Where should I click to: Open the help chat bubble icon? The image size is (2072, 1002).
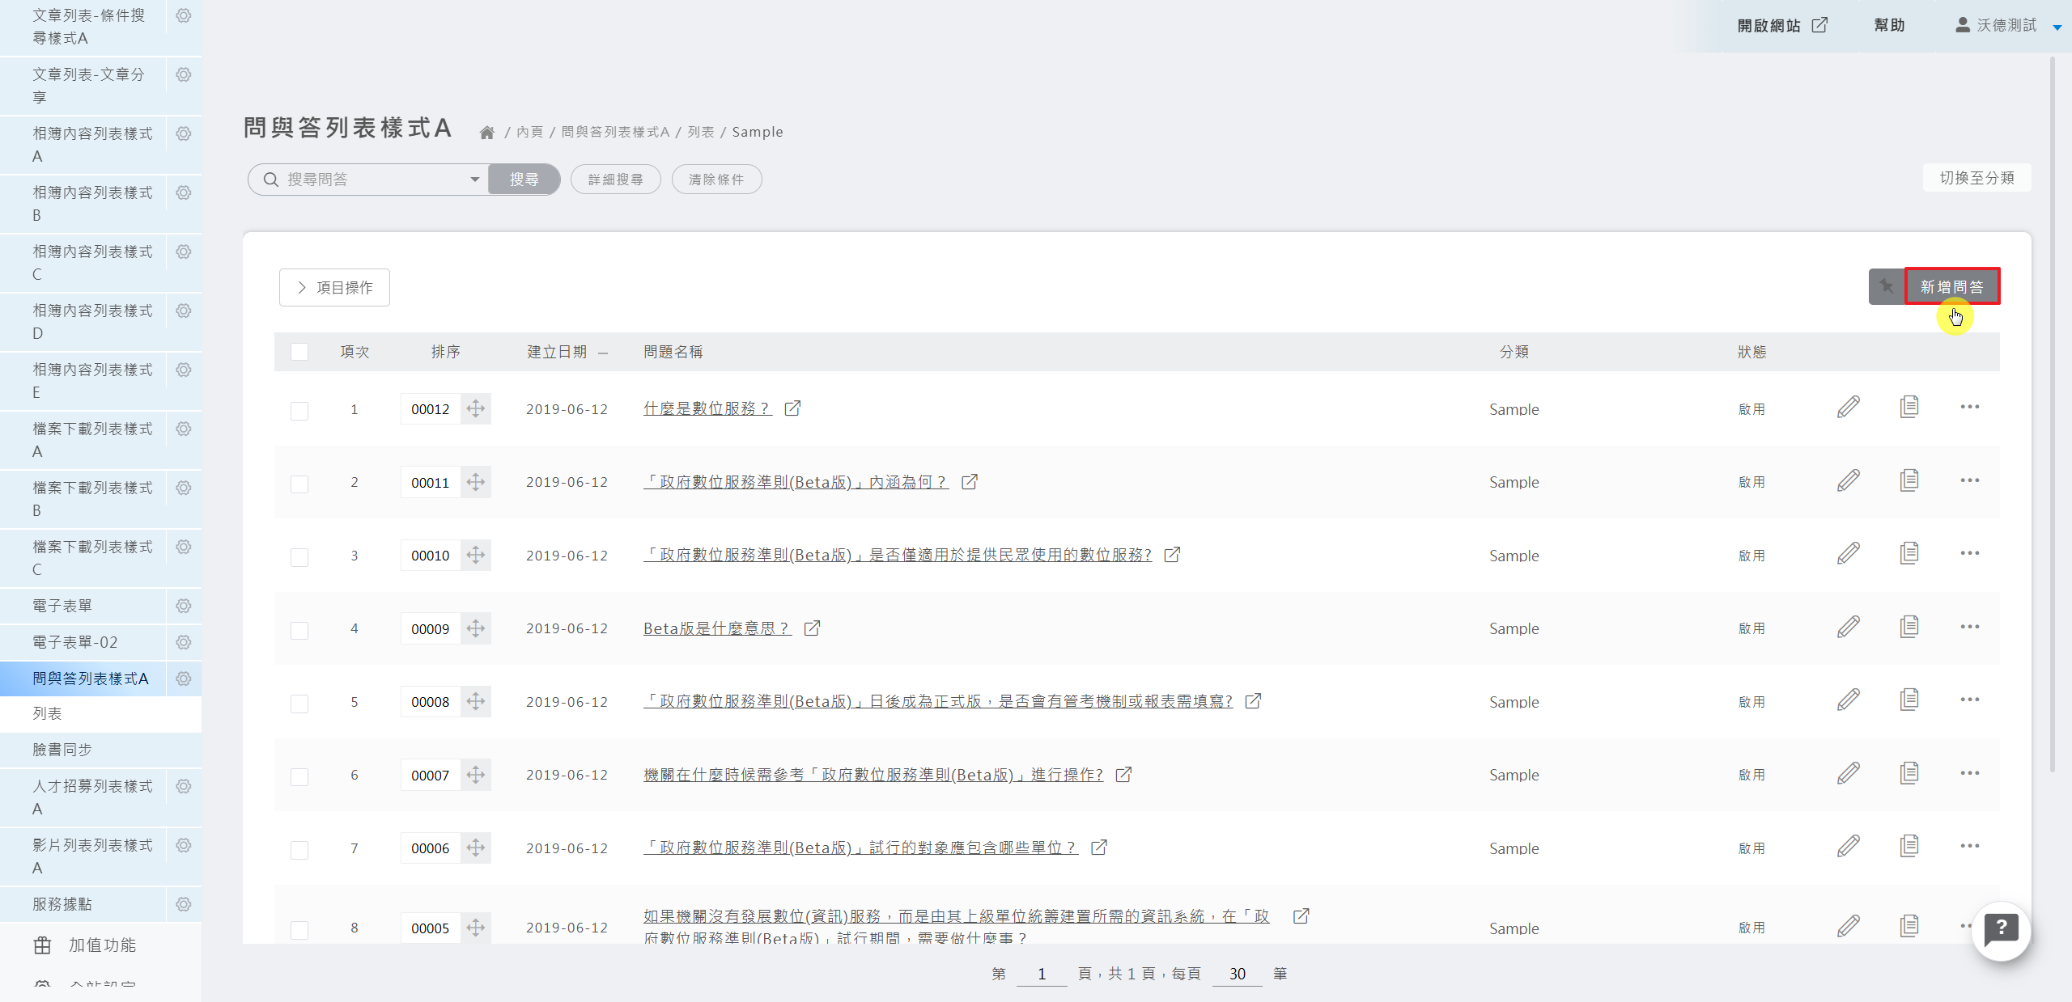(x=2001, y=930)
